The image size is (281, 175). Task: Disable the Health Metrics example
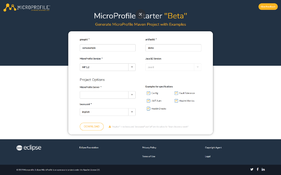click(x=176, y=101)
